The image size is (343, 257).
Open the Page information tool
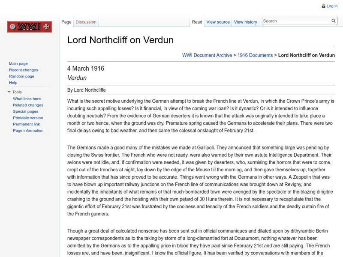click(28, 131)
